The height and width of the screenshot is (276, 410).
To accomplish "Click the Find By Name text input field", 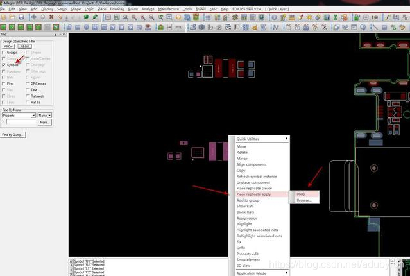I will (21, 122).
